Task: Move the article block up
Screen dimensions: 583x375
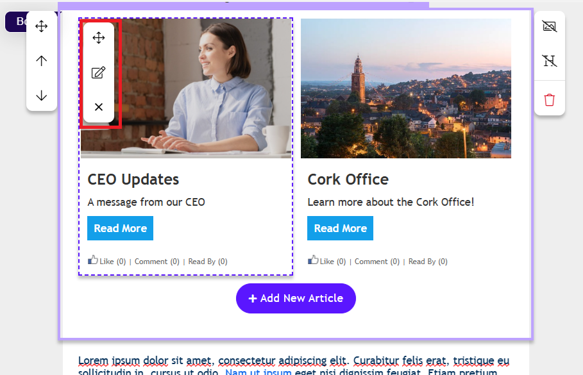Action: 42,61
